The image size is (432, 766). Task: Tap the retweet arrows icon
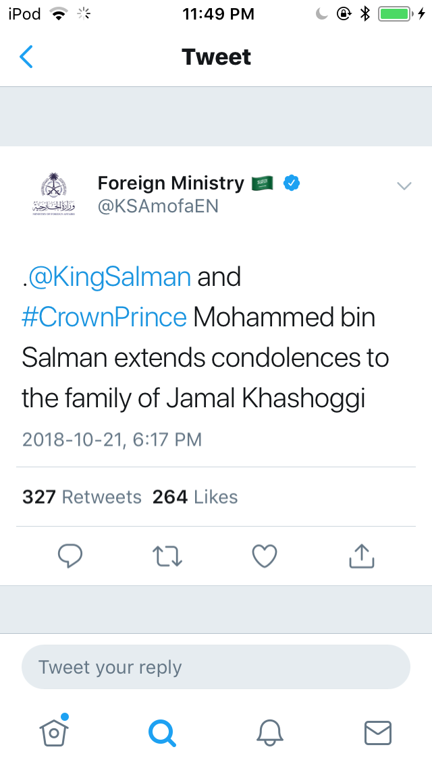[x=167, y=556]
